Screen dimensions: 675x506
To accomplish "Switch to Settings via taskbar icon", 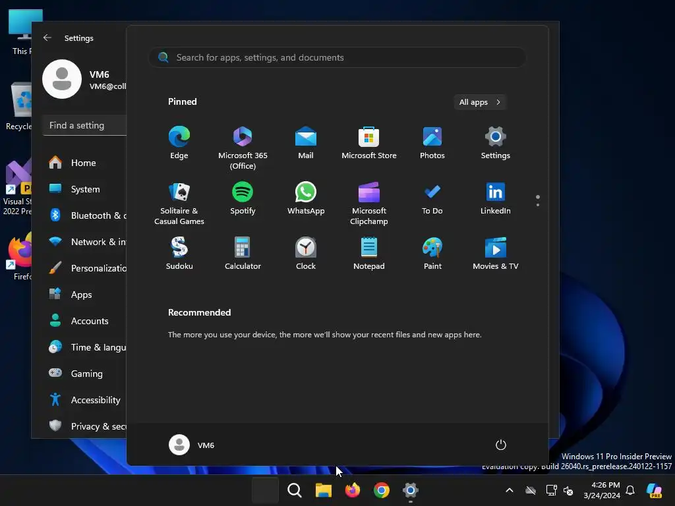I will pos(411,490).
